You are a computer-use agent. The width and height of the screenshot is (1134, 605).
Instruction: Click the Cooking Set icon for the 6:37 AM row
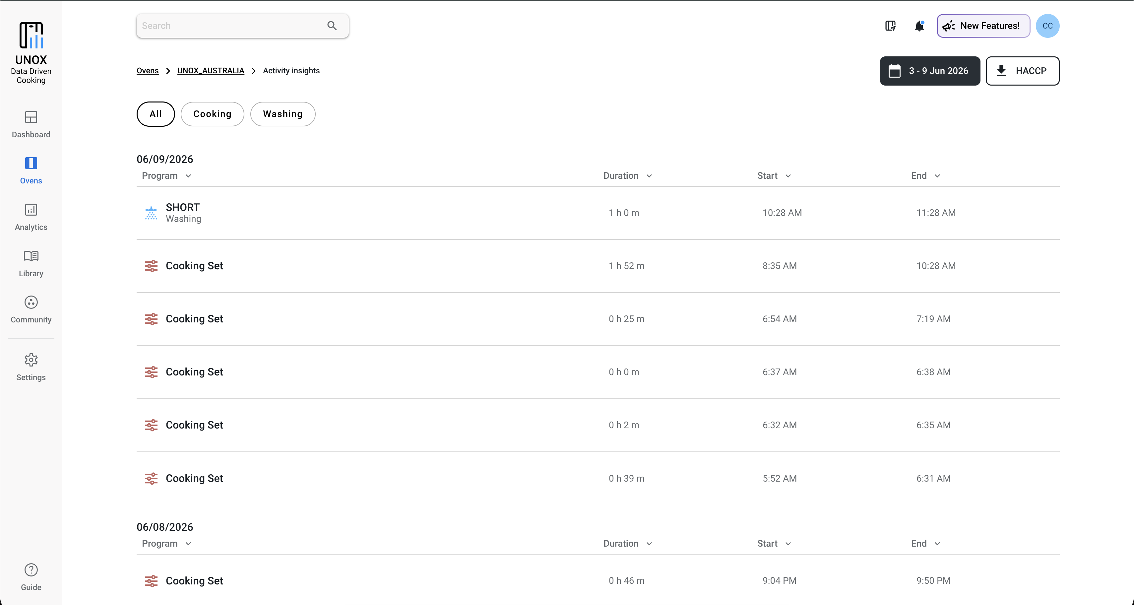[151, 372]
